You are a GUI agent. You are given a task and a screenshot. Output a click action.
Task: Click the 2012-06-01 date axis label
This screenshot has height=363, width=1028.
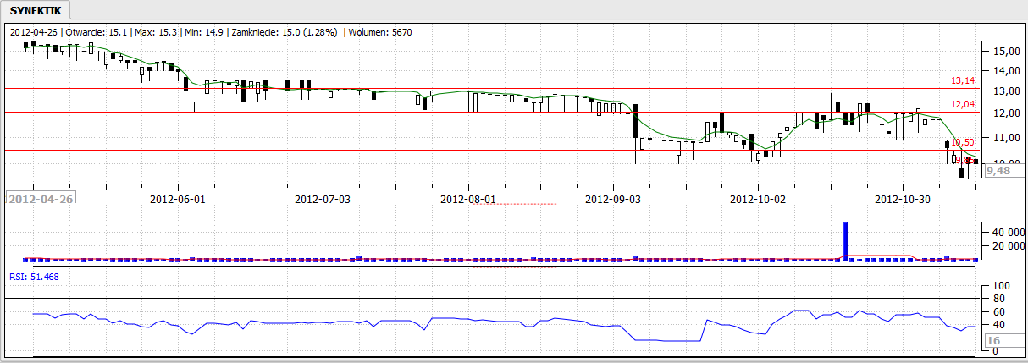[x=178, y=200]
